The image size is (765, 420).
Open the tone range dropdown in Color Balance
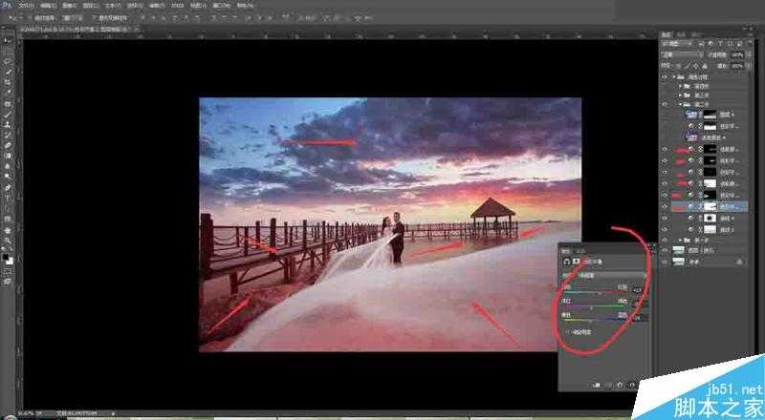tap(612, 275)
